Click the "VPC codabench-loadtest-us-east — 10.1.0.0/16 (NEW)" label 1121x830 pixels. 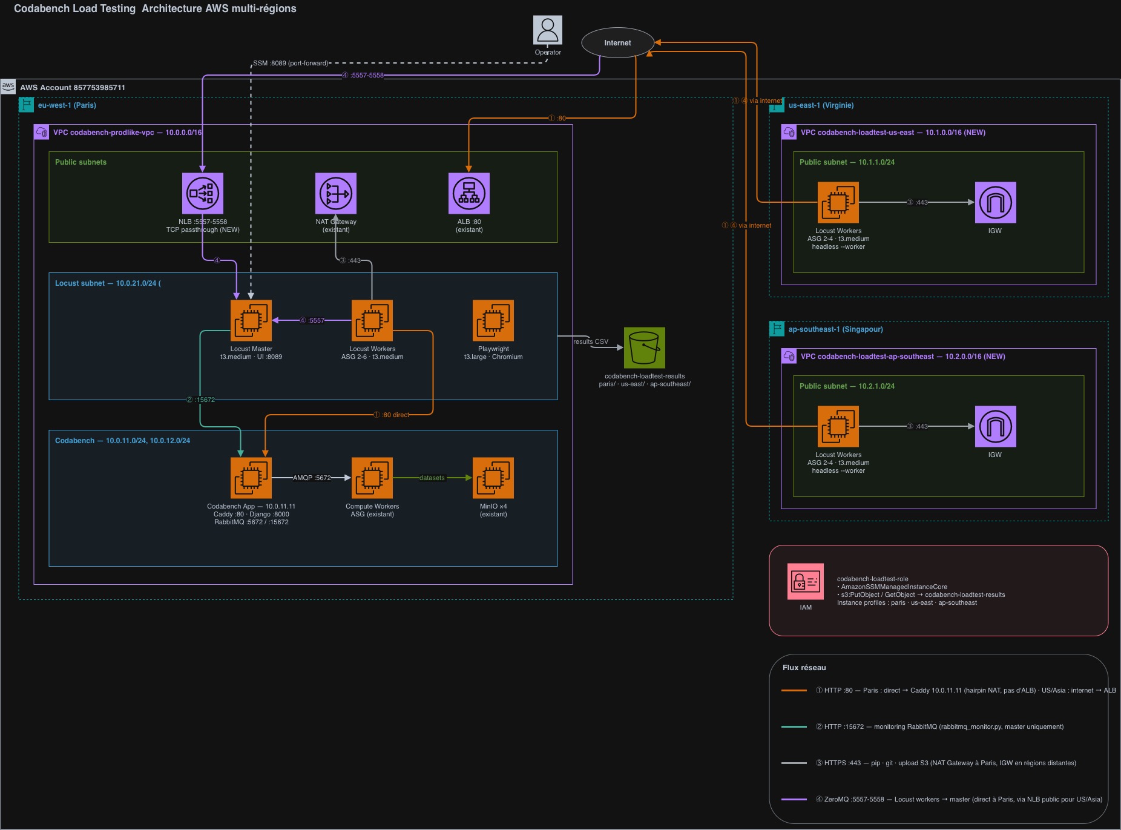pos(893,133)
